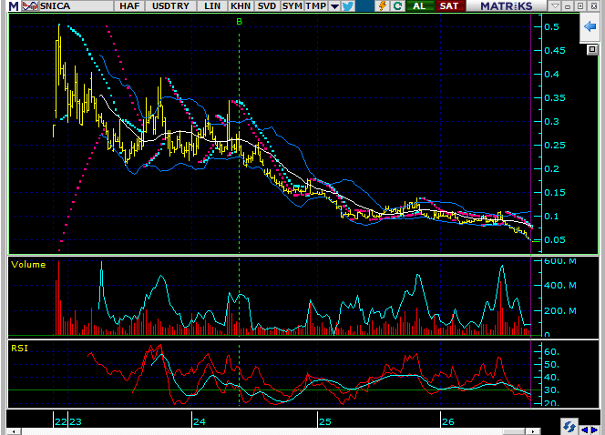Click the 60. RSI axis label
This screenshot has width=605, height=435.
point(551,352)
